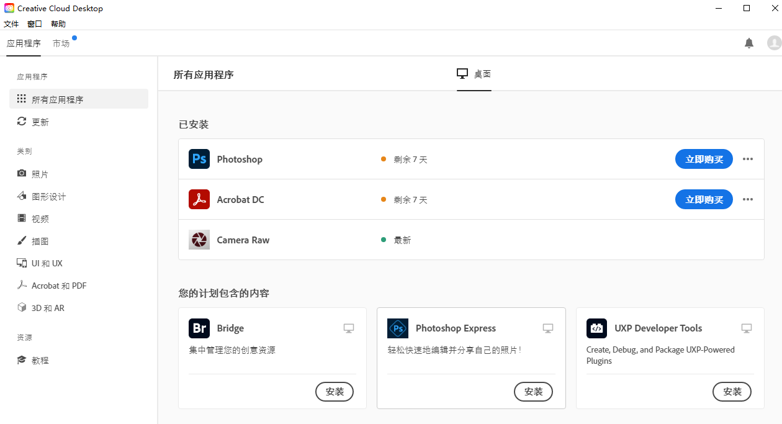Select the 桌面 tab
The width and height of the screenshot is (782, 424).
point(474,74)
